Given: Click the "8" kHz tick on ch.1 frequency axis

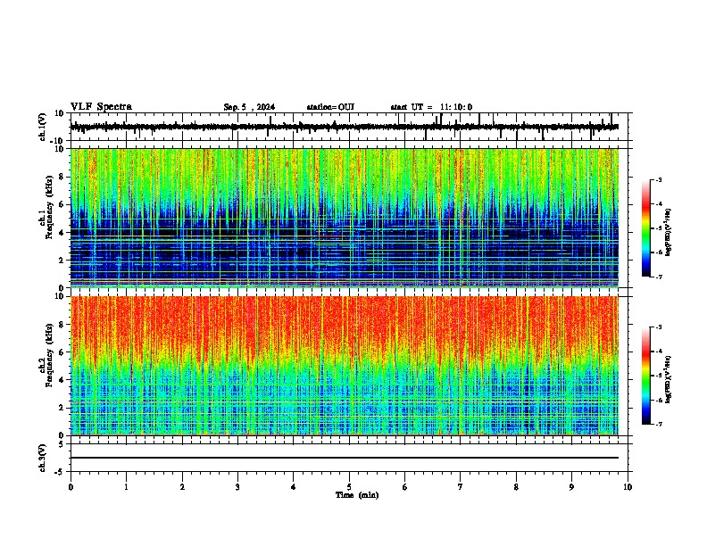Looking at the screenshot, I should point(62,177).
